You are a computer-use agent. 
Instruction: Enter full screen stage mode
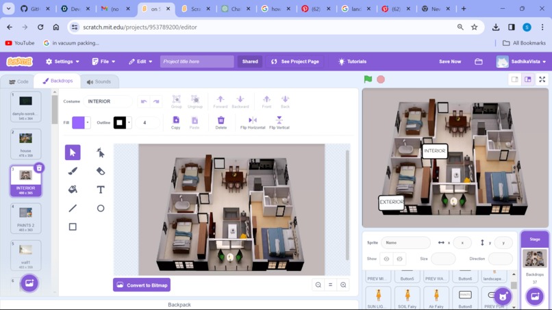click(542, 79)
